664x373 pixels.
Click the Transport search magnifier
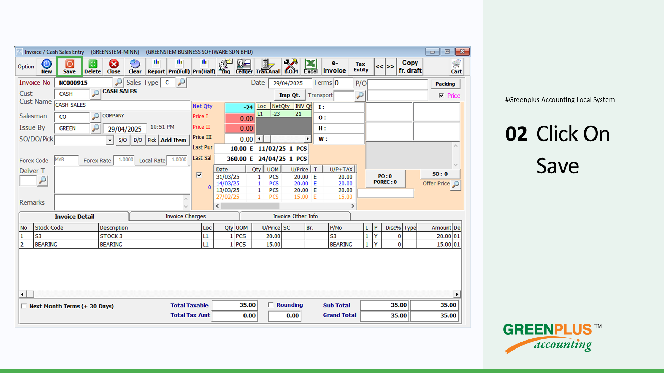pos(360,95)
